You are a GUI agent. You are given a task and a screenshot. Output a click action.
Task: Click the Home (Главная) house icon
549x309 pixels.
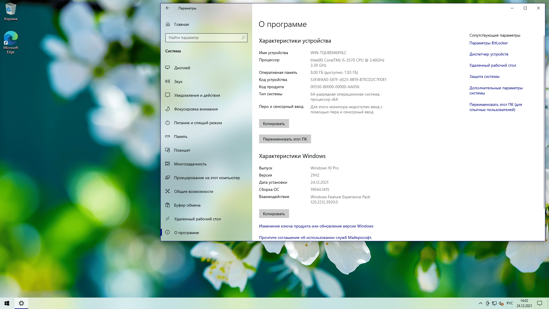(x=168, y=24)
